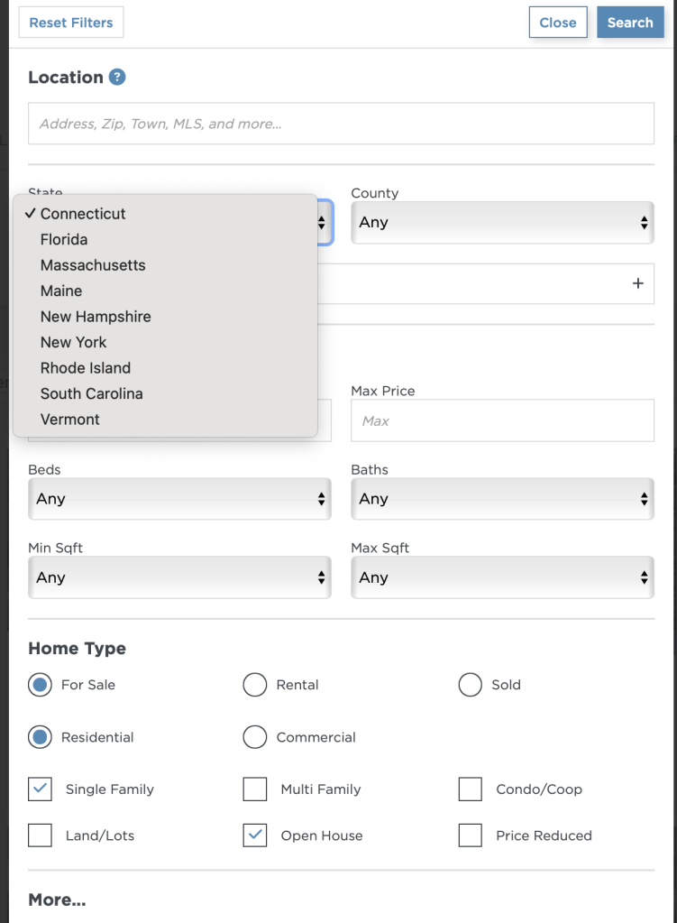
Task: Choose the Commercial radio option
Action: tap(255, 737)
